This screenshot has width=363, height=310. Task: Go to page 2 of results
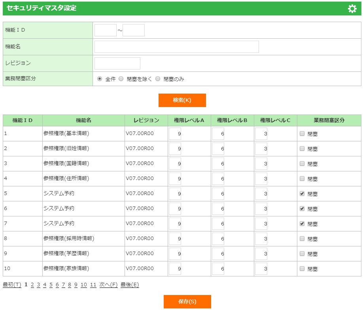point(32,285)
